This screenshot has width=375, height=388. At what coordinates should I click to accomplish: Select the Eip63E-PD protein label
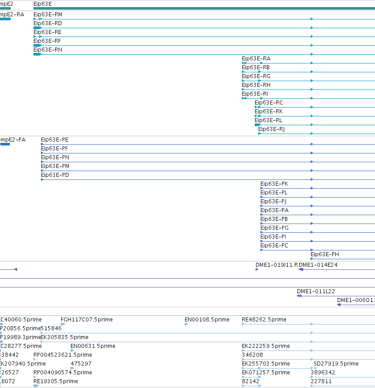point(55,175)
